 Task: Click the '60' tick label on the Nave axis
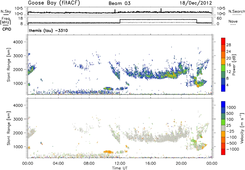pyautogui.click(x=219, y=18)
